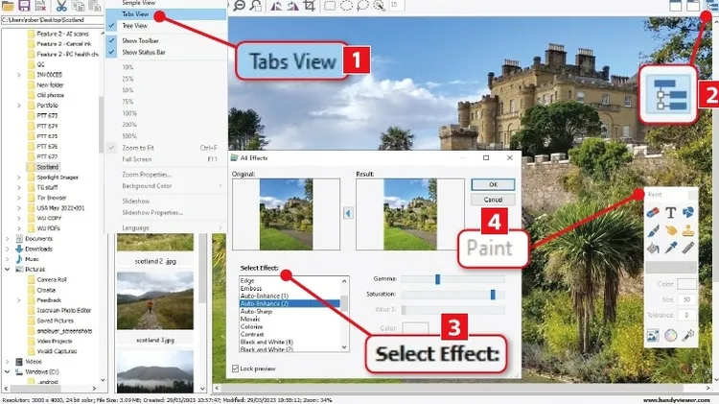Viewport: 719px width, 404px height.
Task: Click the Size input field in Paint panel
Action: pyautogui.click(x=686, y=299)
